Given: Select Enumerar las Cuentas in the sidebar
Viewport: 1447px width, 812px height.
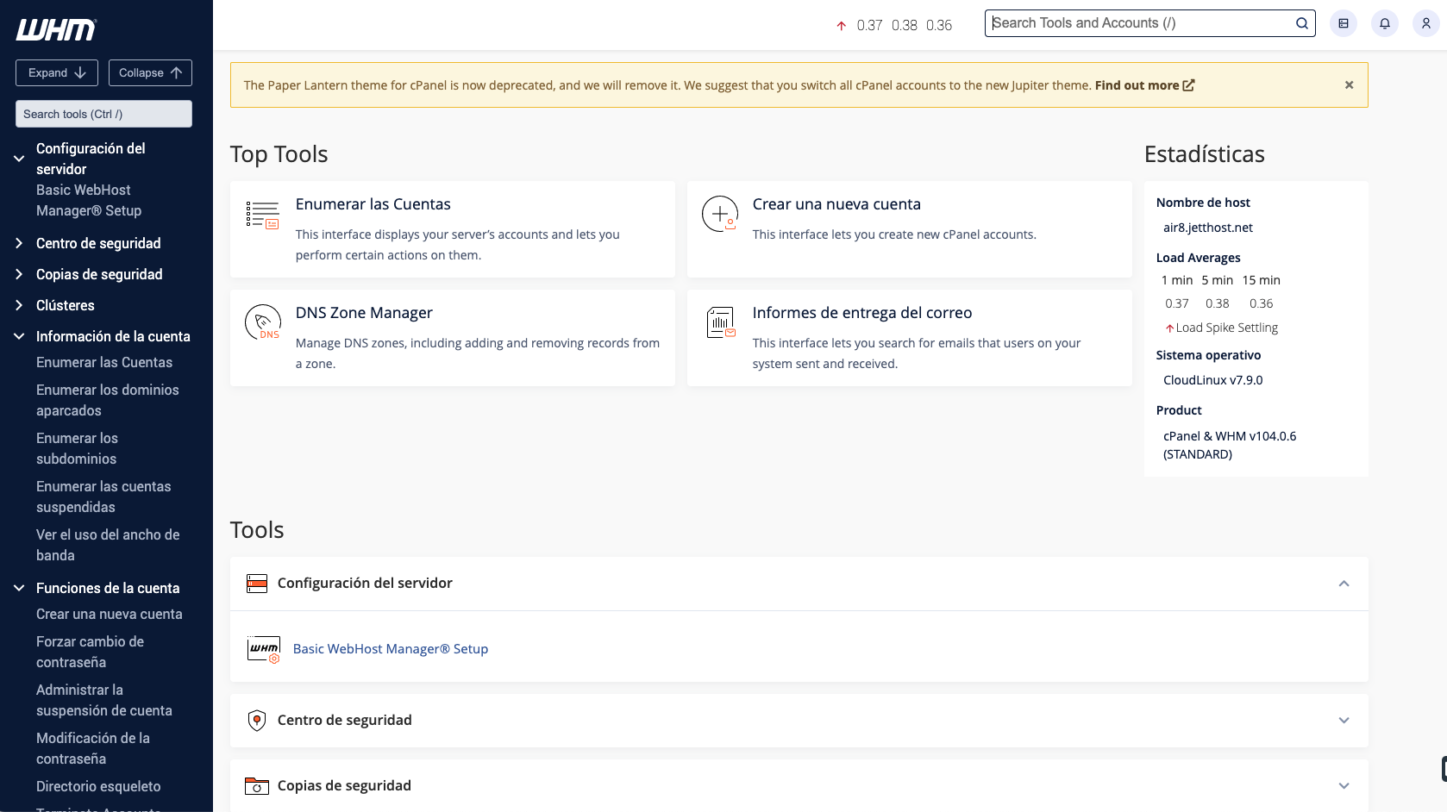Looking at the screenshot, I should point(104,363).
